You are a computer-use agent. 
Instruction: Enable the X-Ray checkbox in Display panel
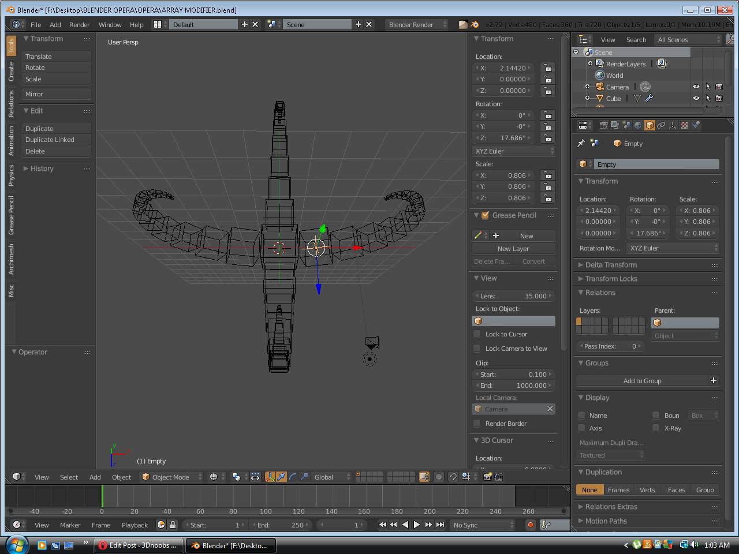[656, 428]
